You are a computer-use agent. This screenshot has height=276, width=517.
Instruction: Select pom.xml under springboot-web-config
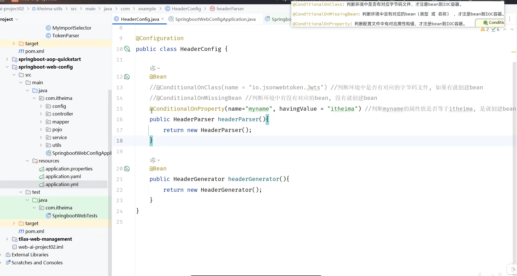35,231
